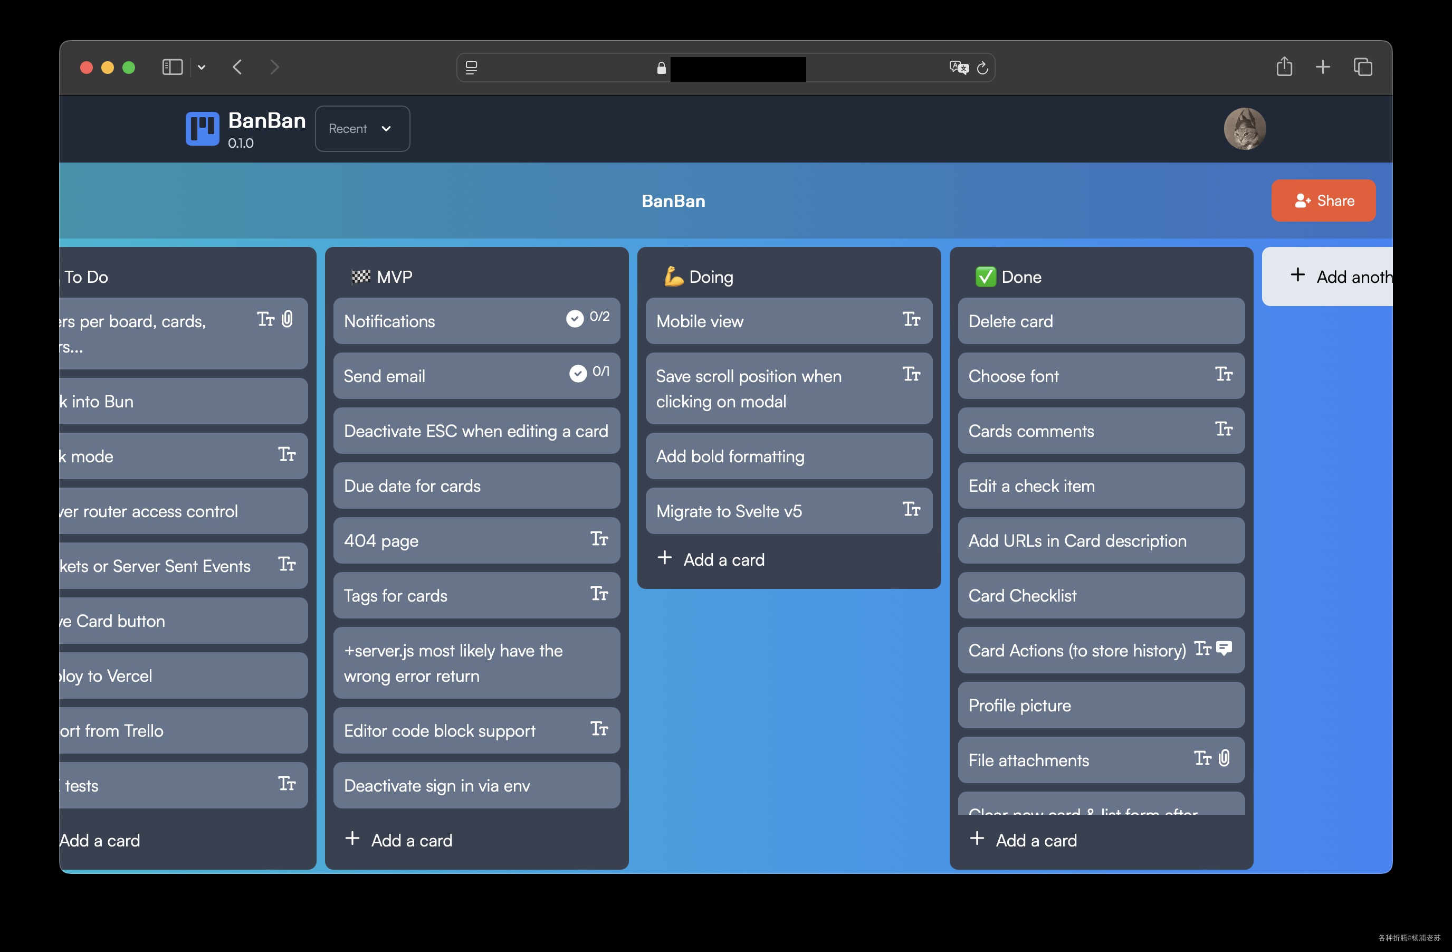This screenshot has height=952, width=1452.
Task: Open Deactivate ESC when editing a card
Action: coord(476,431)
